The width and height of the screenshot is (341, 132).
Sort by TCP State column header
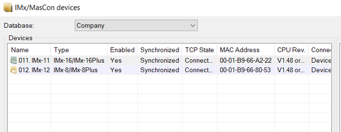(x=199, y=50)
